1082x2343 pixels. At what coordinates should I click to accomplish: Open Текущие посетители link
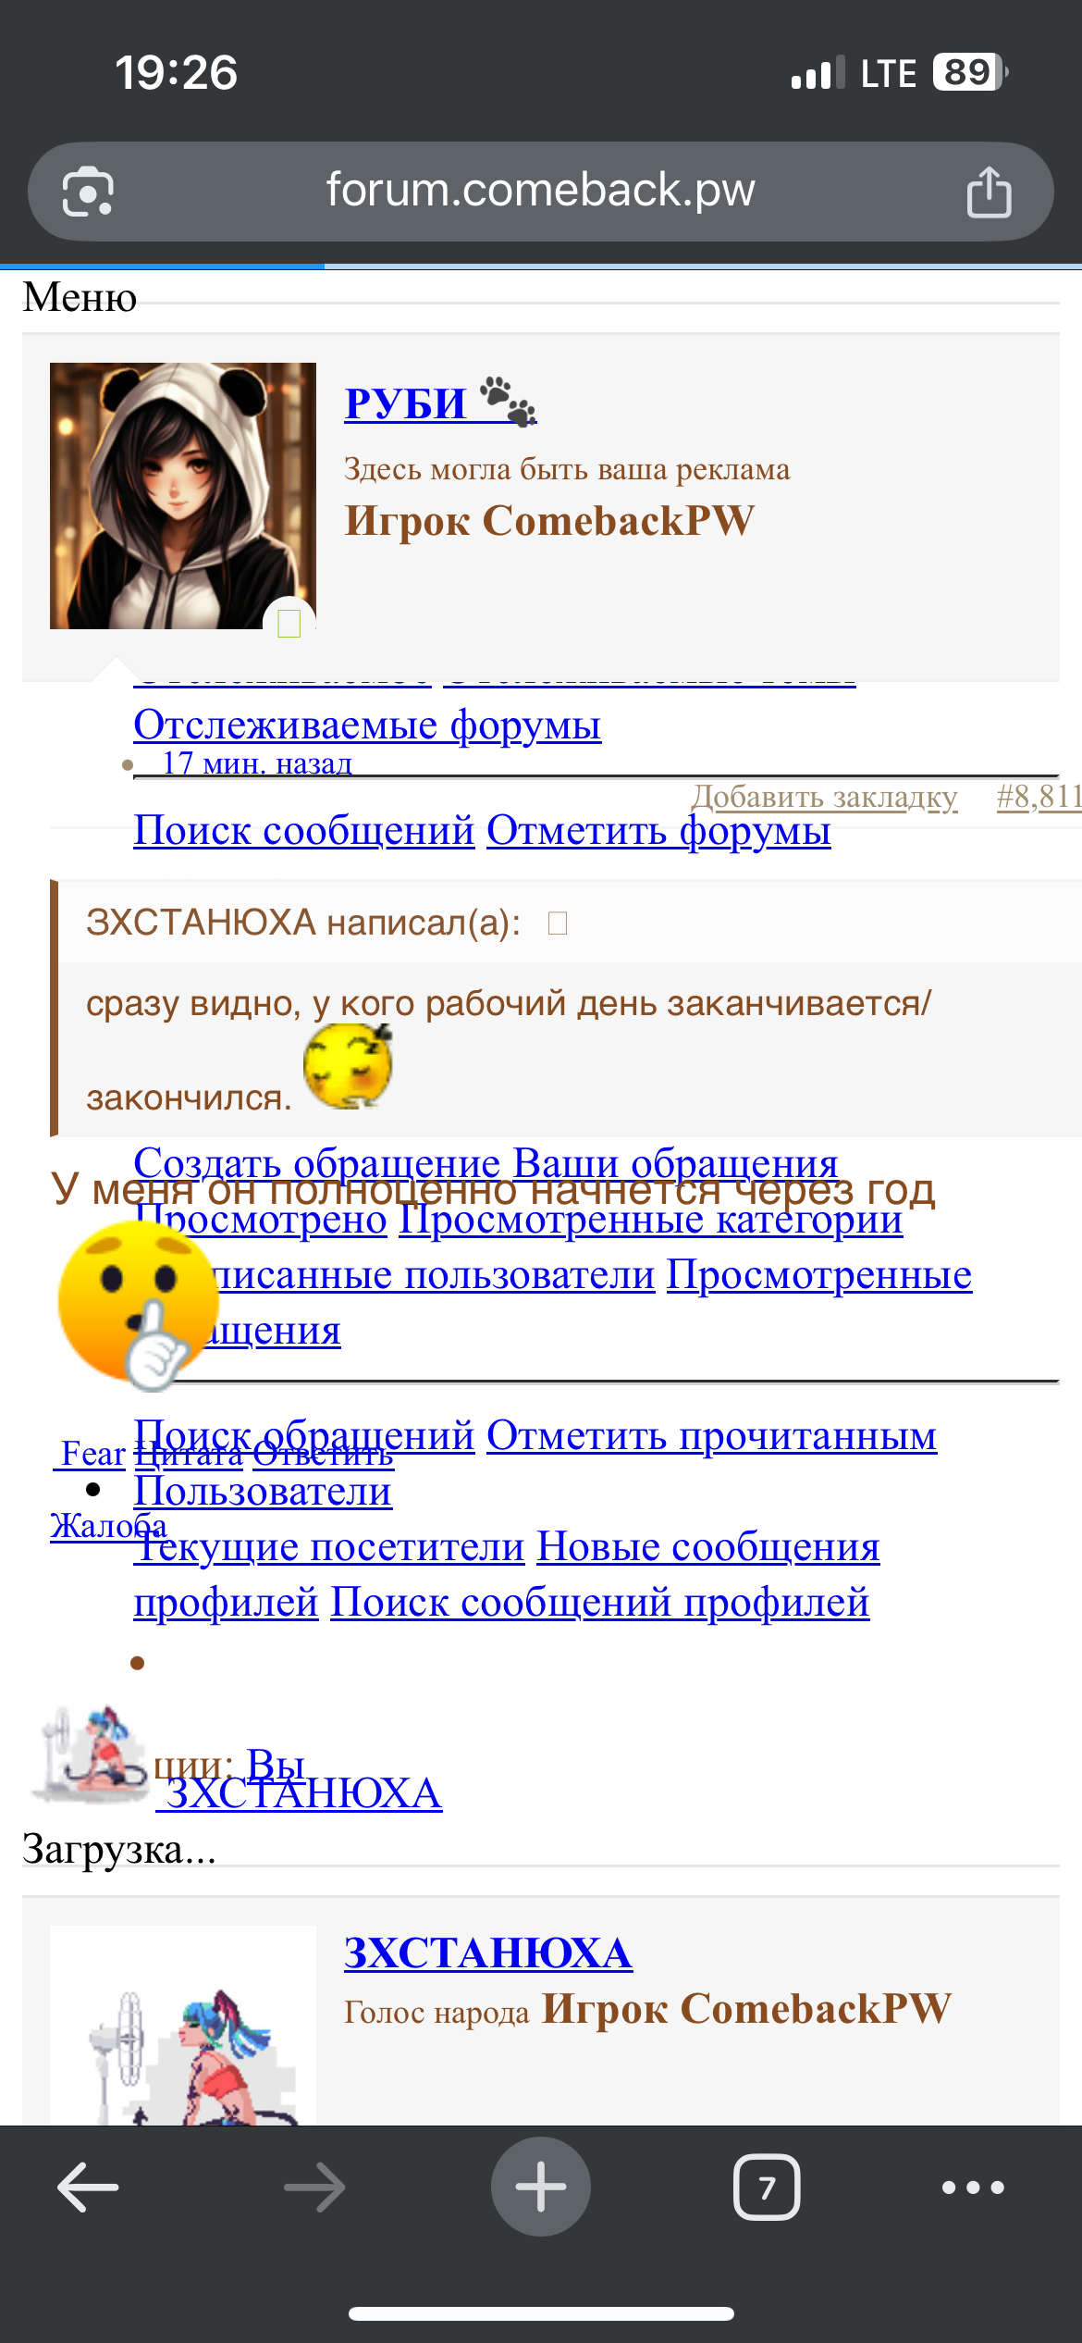pos(329,1546)
